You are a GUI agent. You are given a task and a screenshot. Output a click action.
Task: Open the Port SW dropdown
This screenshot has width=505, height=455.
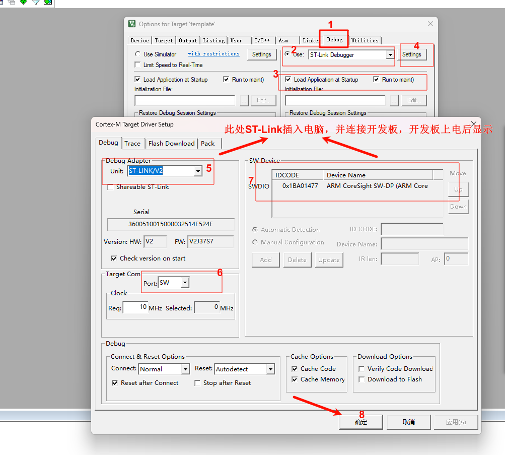click(x=185, y=283)
